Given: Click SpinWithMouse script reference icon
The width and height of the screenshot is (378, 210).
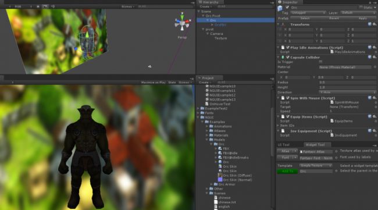Looking at the screenshot, I should click(x=332, y=102).
